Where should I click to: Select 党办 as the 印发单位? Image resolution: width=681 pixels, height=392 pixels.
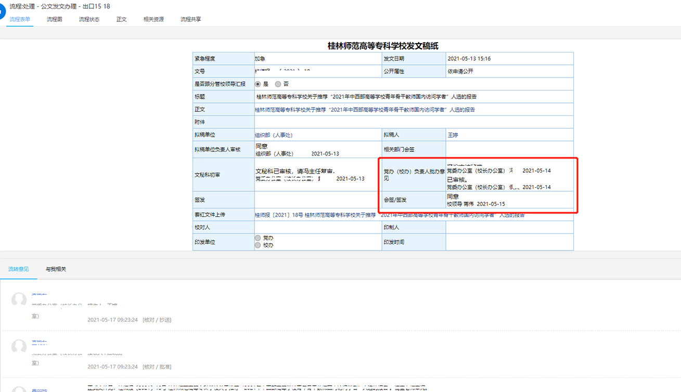pyautogui.click(x=258, y=238)
